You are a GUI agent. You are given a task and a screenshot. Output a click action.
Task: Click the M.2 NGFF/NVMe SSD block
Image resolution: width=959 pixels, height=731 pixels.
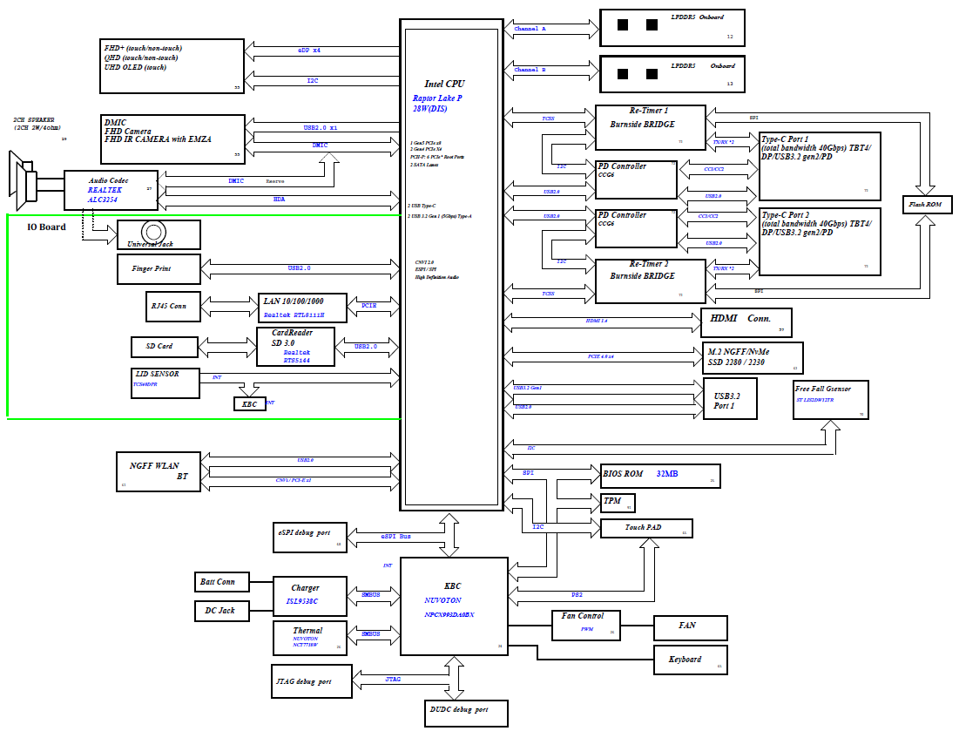click(753, 357)
